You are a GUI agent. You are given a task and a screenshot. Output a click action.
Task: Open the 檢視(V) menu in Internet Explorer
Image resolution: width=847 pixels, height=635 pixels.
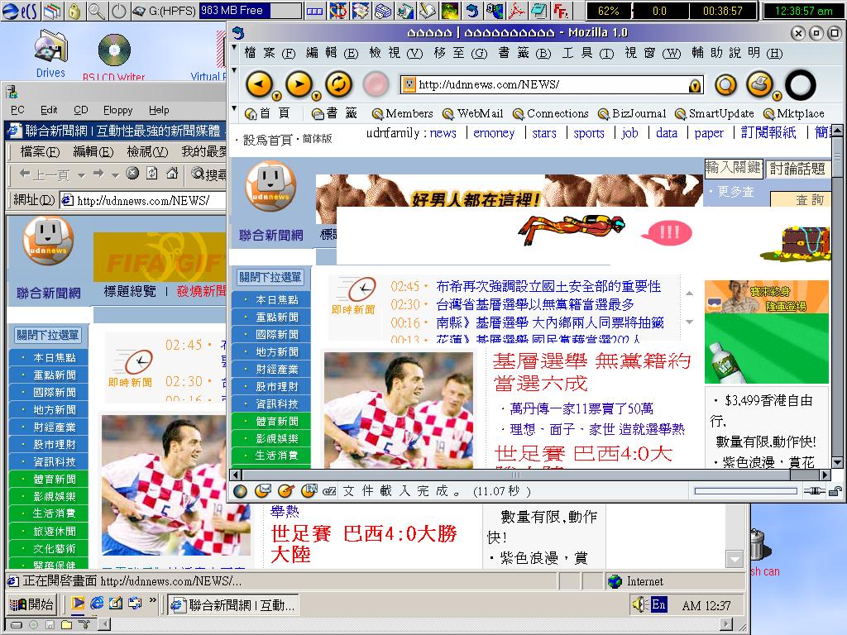(x=147, y=152)
